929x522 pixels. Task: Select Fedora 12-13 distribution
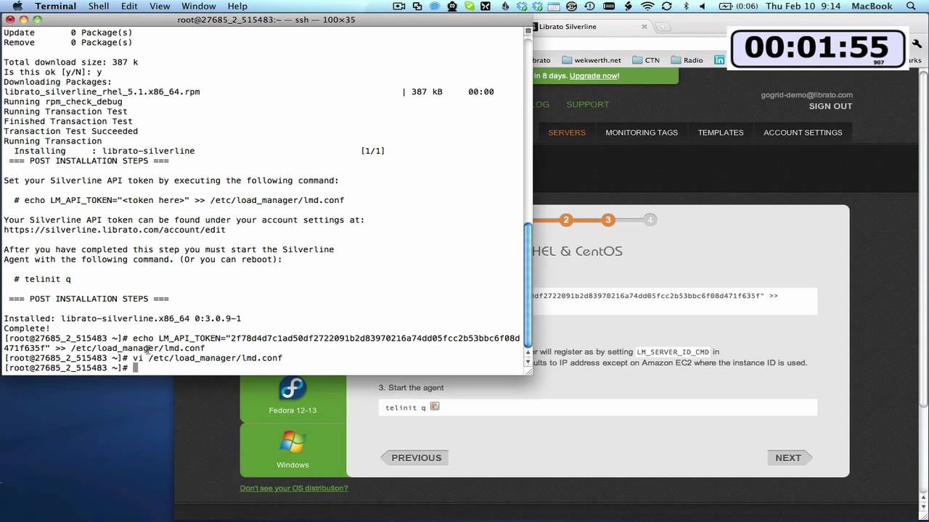pyautogui.click(x=292, y=397)
